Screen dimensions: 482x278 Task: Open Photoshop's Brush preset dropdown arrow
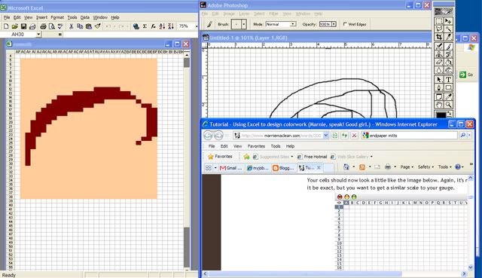[x=244, y=24]
